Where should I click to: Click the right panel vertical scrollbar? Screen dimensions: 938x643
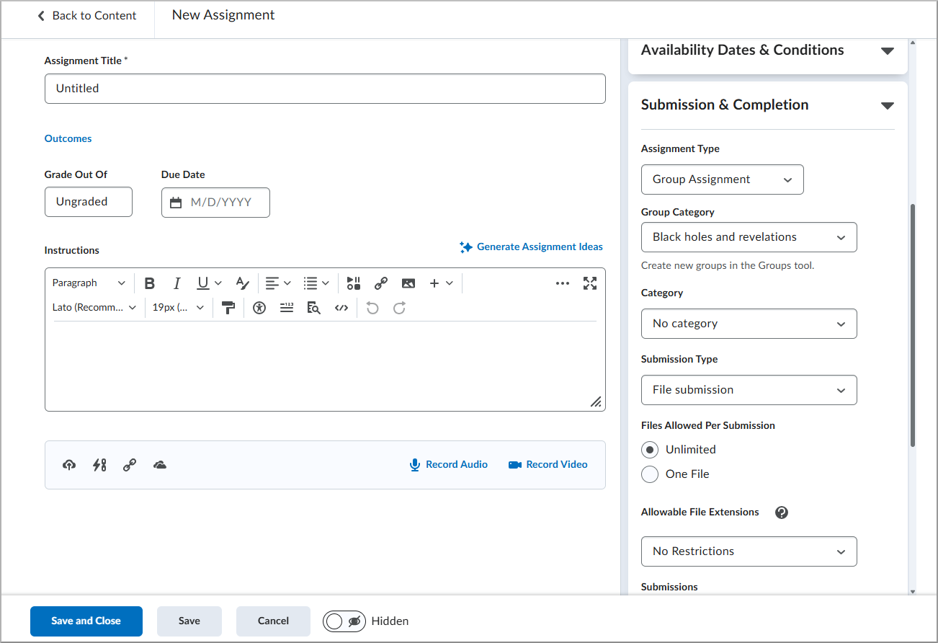pyautogui.click(x=914, y=324)
